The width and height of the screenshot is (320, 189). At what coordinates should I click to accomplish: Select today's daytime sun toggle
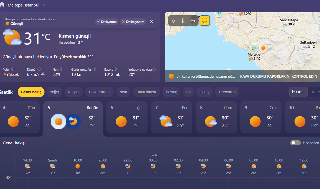pos(59,122)
